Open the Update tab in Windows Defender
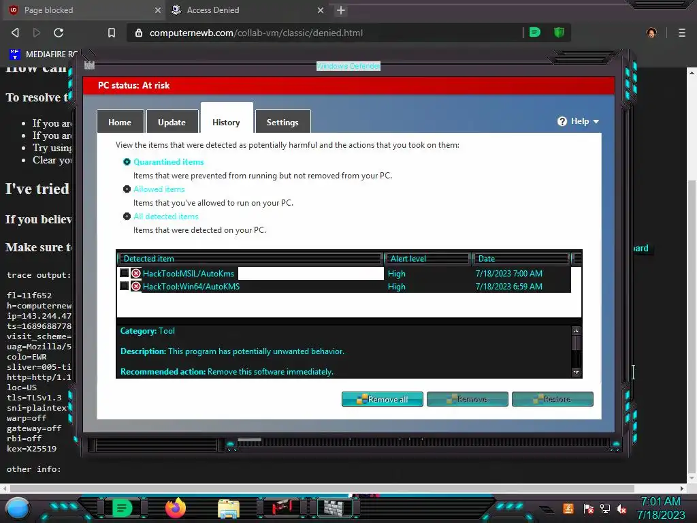 172,122
